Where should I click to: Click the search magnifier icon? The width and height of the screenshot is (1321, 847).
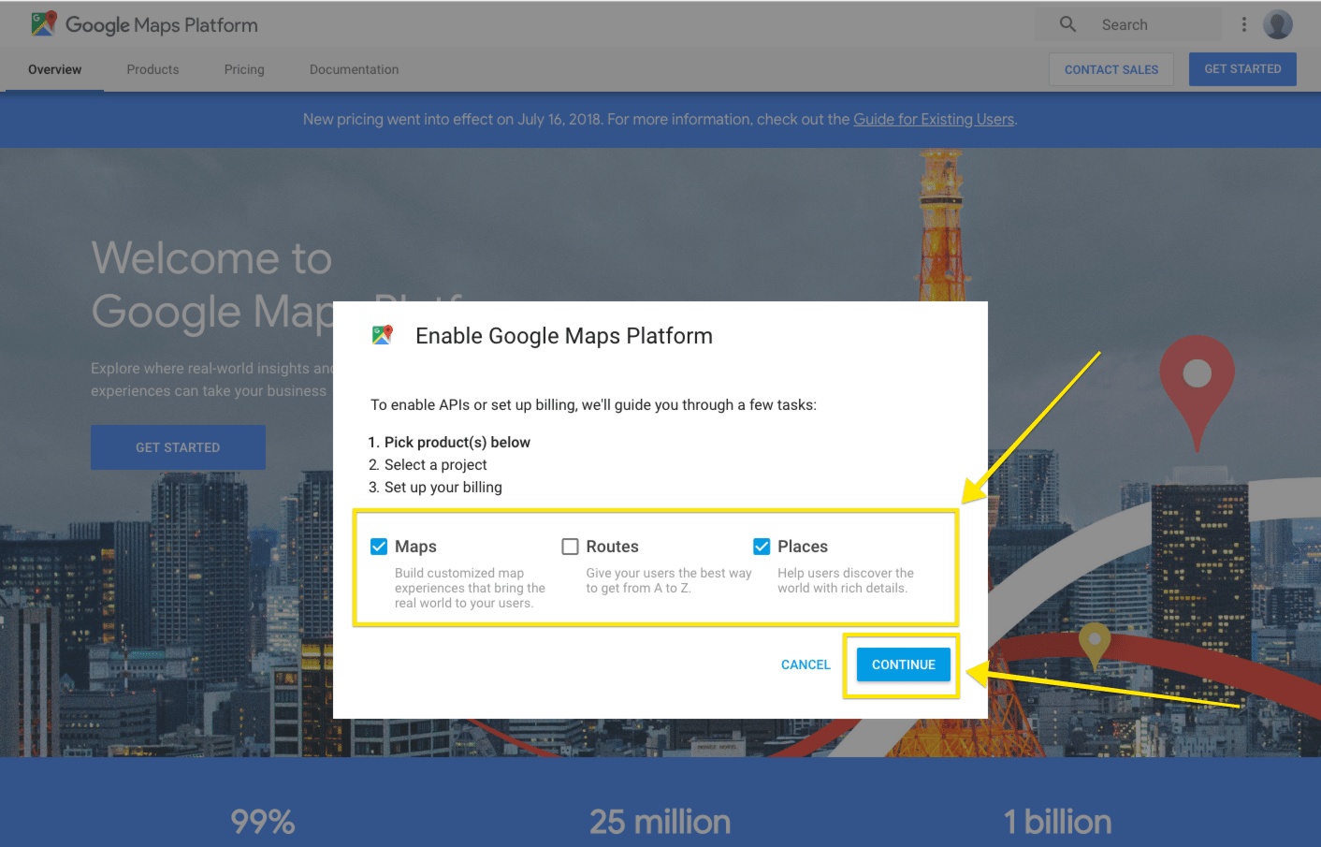tap(1067, 24)
